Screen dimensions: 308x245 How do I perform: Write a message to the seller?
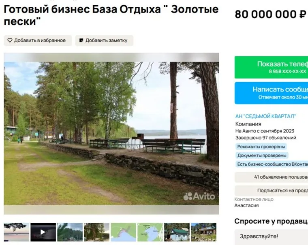(271, 93)
